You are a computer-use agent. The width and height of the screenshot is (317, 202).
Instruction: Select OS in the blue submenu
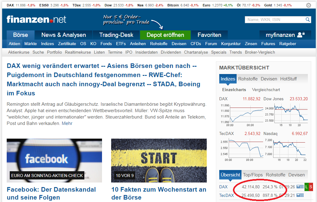[83, 44]
